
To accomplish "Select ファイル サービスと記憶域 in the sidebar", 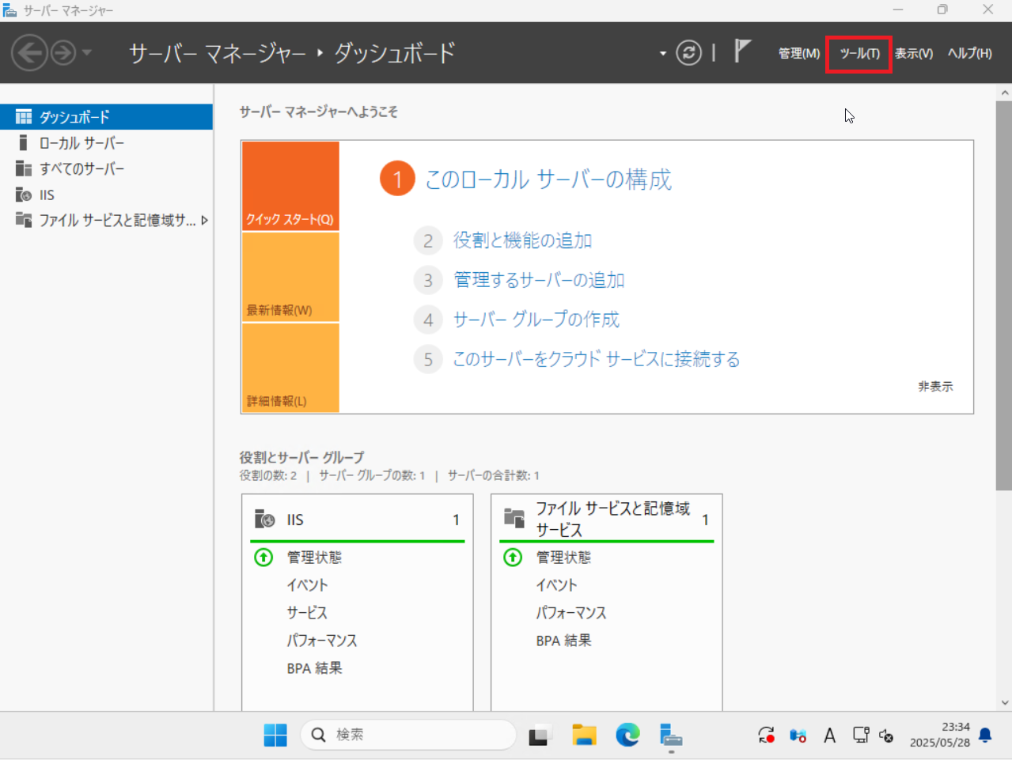I will click(x=106, y=220).
